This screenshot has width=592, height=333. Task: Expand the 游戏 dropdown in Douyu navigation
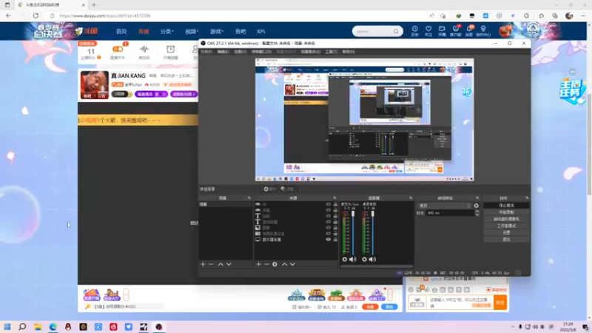point(217,31)
